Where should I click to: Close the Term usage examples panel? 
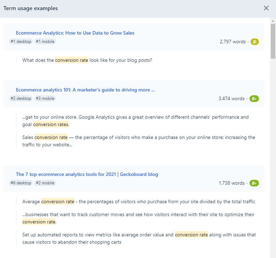coord(266,8)
